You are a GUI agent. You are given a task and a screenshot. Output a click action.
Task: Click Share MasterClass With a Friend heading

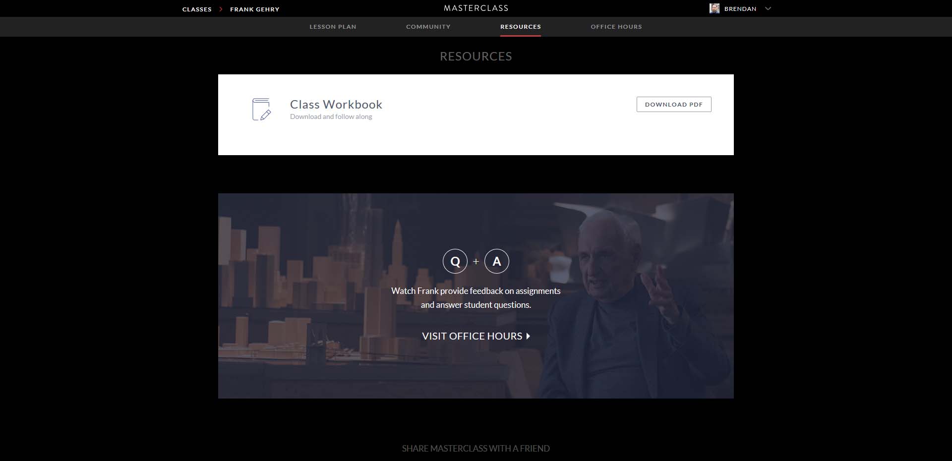476,449
